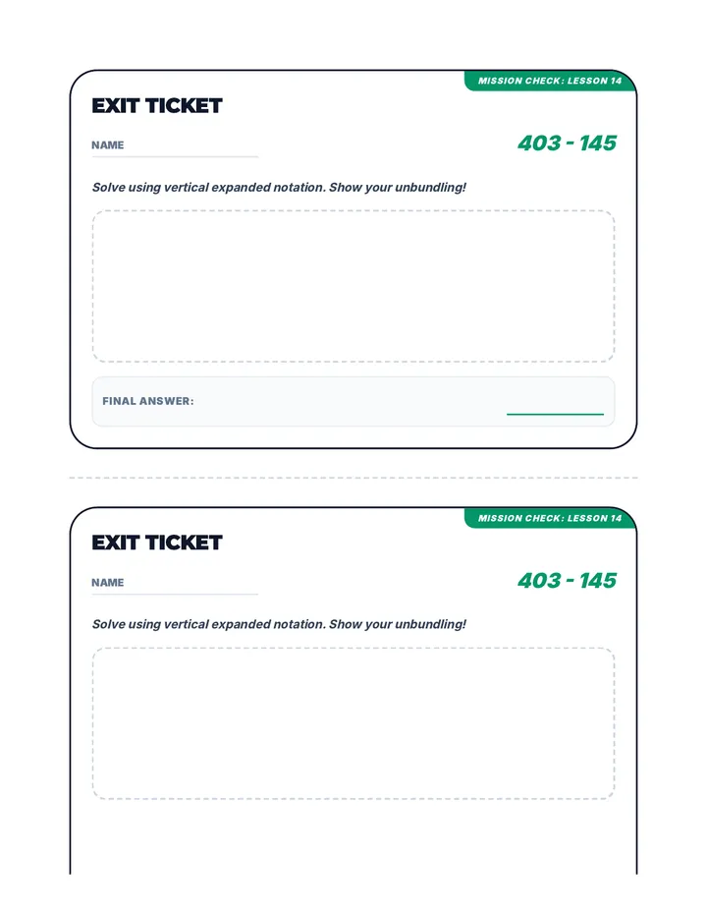707x916 pixels.
Task: Click the second ticket's NAME label
Action: pyautogui.click(x=107, y=583)
